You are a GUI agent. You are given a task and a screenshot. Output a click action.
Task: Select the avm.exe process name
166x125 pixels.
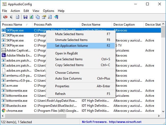pyautogui.click(x=12, y=86)
